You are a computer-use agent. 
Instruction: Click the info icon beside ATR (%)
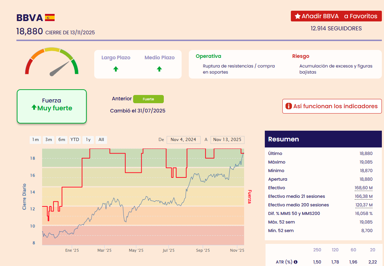point(295,262)
